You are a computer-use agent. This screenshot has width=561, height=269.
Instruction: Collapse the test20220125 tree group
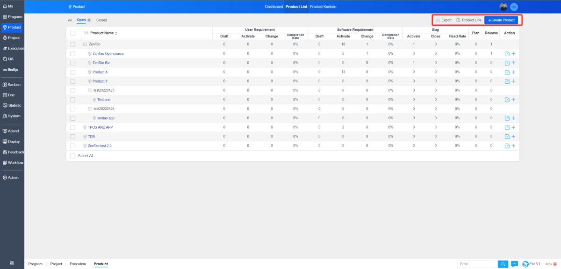tap(89, 90)
